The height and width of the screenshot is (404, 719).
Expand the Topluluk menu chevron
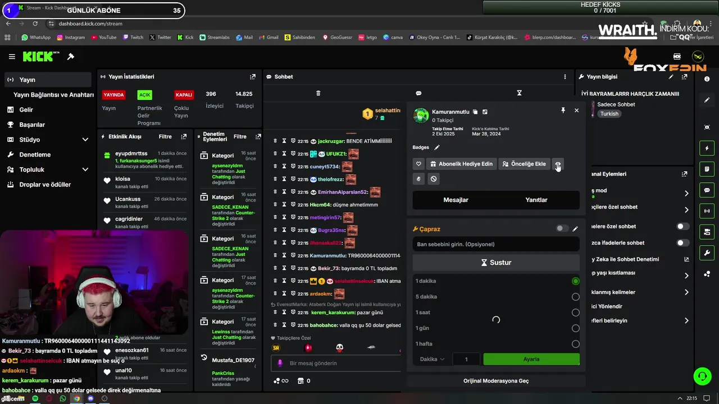pyautogui.click(x=85, y=169)
